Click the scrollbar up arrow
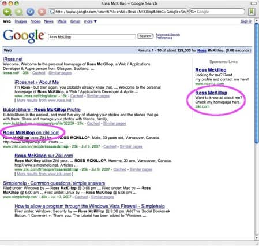Screen dimensions: 259x247 (257, 20)
